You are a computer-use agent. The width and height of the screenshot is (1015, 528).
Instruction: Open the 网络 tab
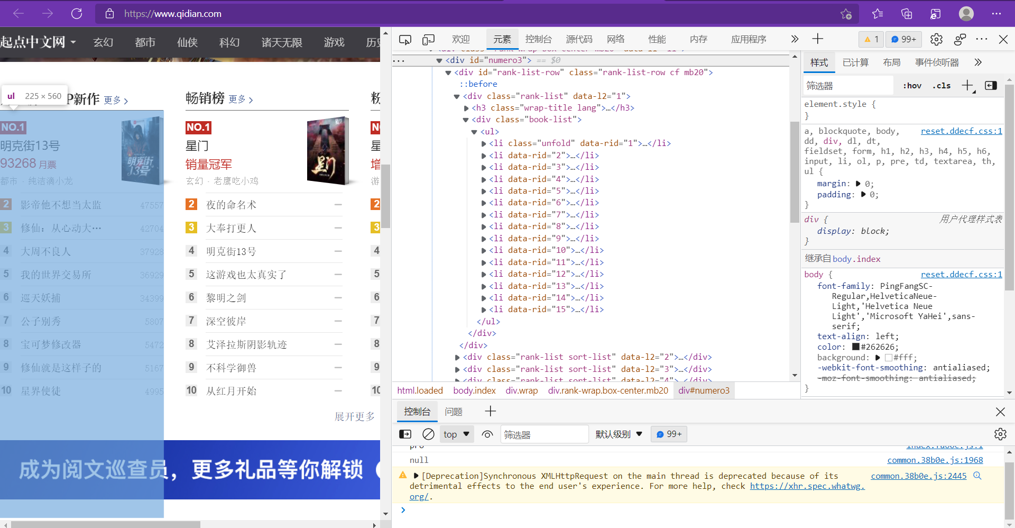click(x=615, y=39)
